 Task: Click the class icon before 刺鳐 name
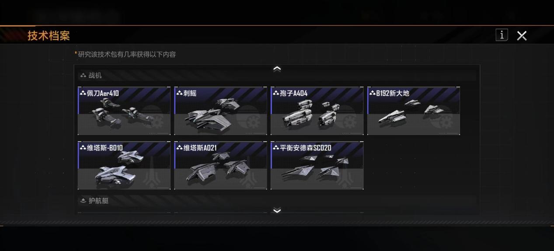[179, 93]
